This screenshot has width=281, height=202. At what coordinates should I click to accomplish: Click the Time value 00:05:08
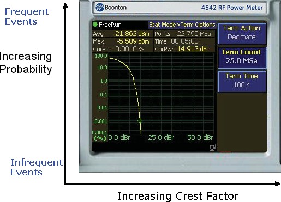pyautogui.click(x=184, y=41)
